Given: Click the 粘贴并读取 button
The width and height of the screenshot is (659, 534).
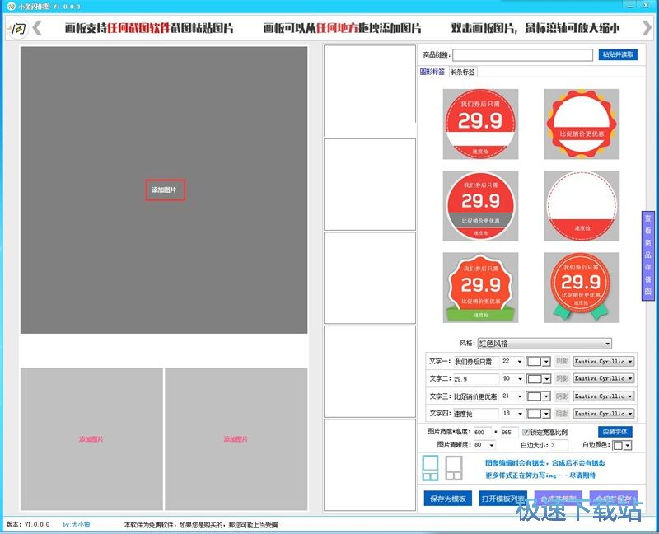Looking at the screenshot, I should [x=618, y=55].
